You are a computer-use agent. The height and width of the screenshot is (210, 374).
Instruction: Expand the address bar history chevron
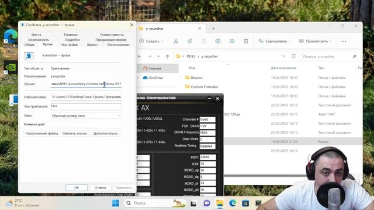(x=283, y=56)
